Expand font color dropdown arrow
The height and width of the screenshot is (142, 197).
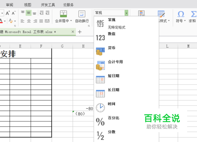point(5,21)
